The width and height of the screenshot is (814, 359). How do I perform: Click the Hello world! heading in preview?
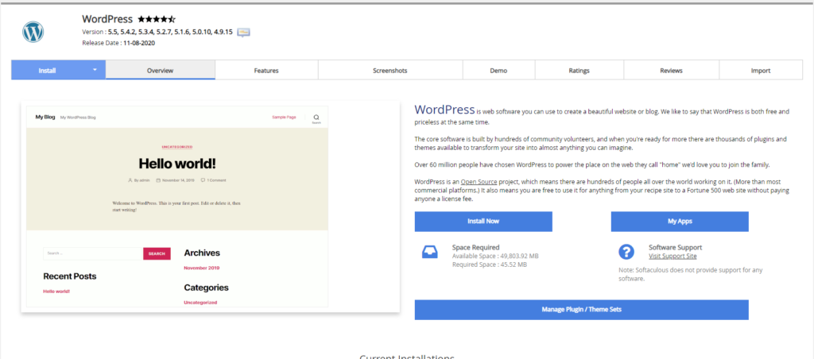(177, 164)
